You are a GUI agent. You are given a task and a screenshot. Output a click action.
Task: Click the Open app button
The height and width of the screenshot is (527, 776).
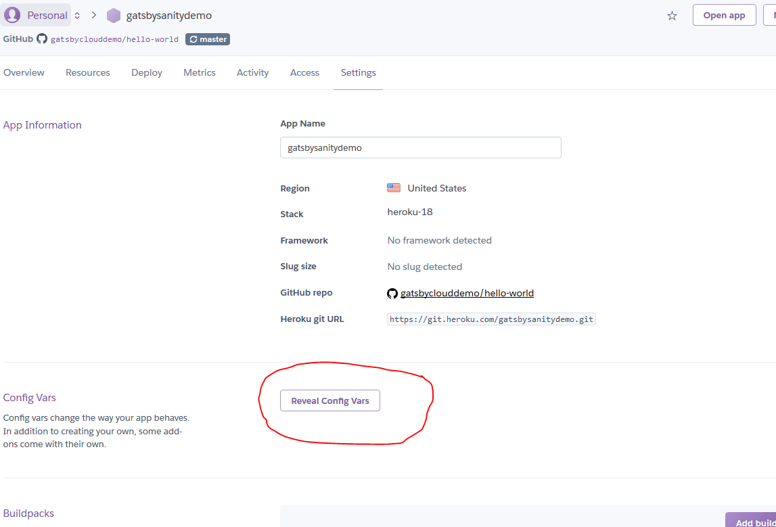click(x=724, y=15)
